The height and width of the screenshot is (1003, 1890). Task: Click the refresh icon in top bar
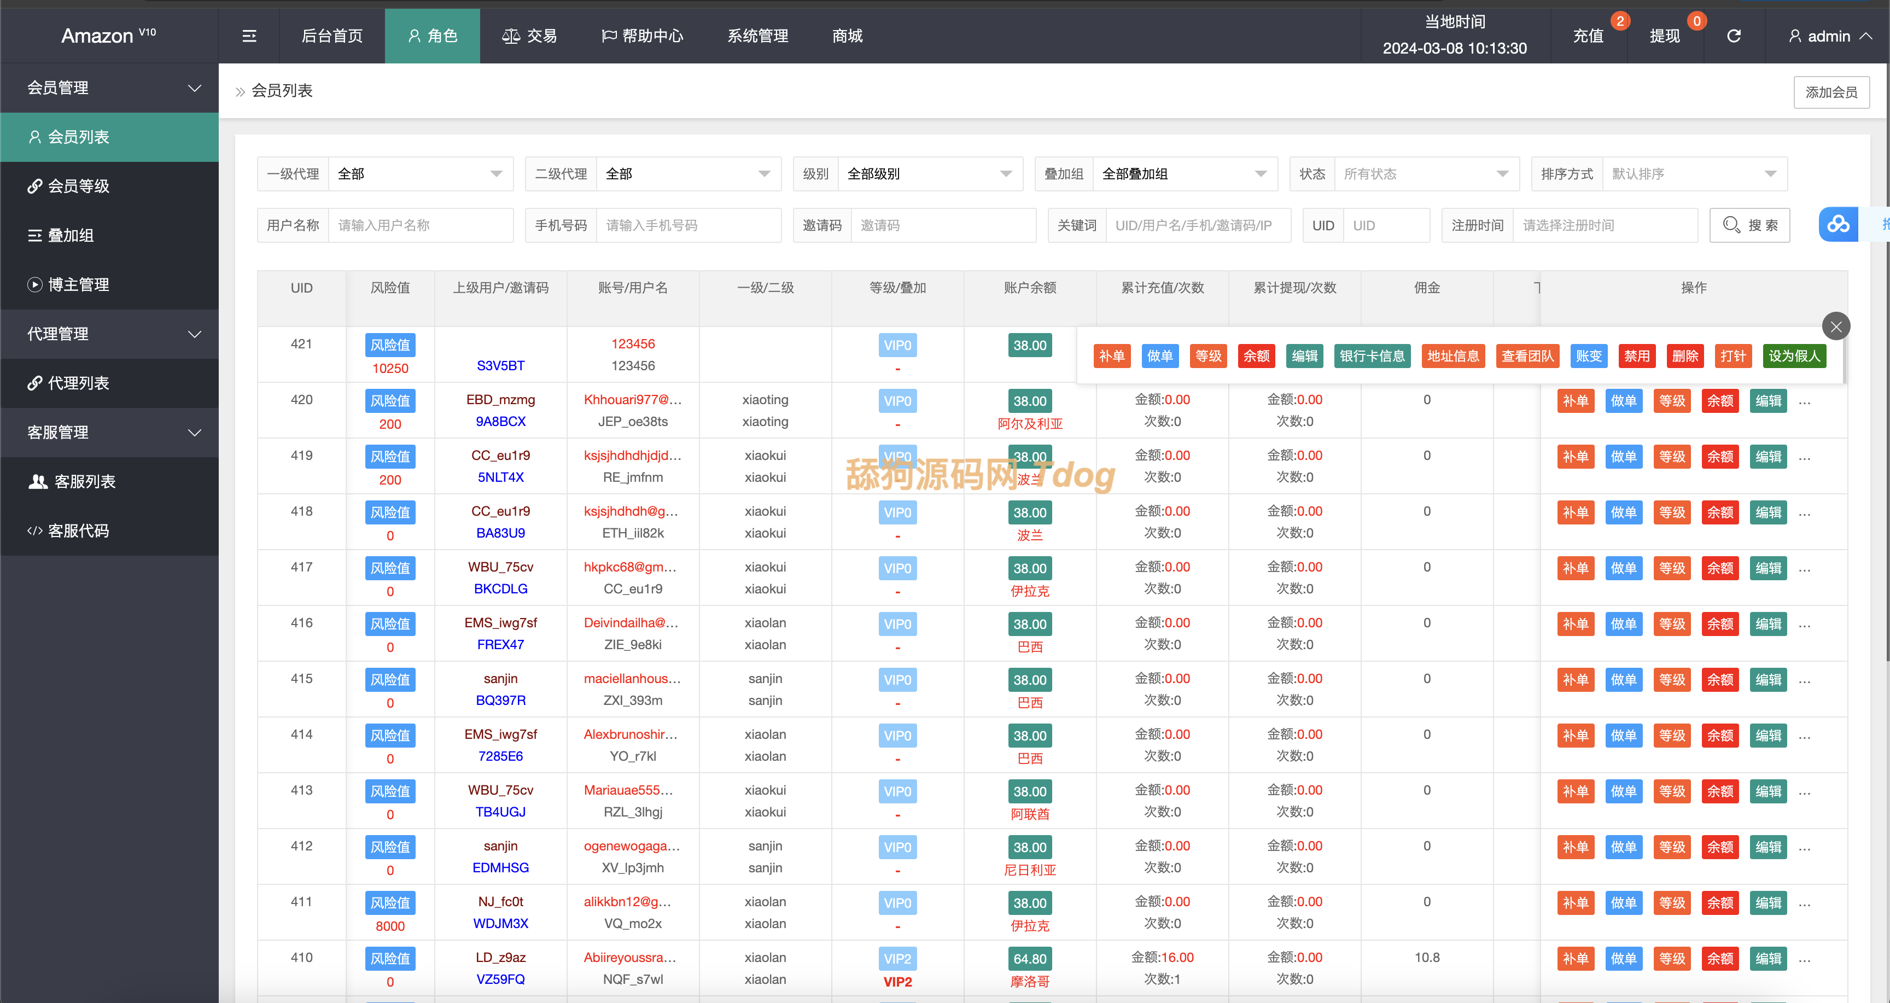click(x=1733, y=36)
